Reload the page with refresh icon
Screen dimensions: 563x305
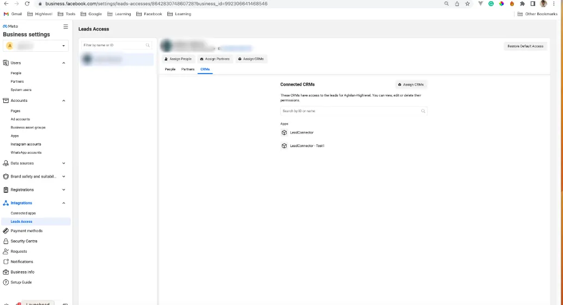click(27, 4)
